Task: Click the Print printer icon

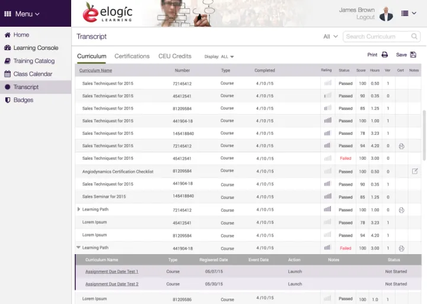Action: (x=384, y=55)
